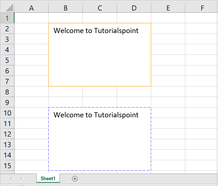Select column F header
This screenshot has width=218, height=186.
202,8
